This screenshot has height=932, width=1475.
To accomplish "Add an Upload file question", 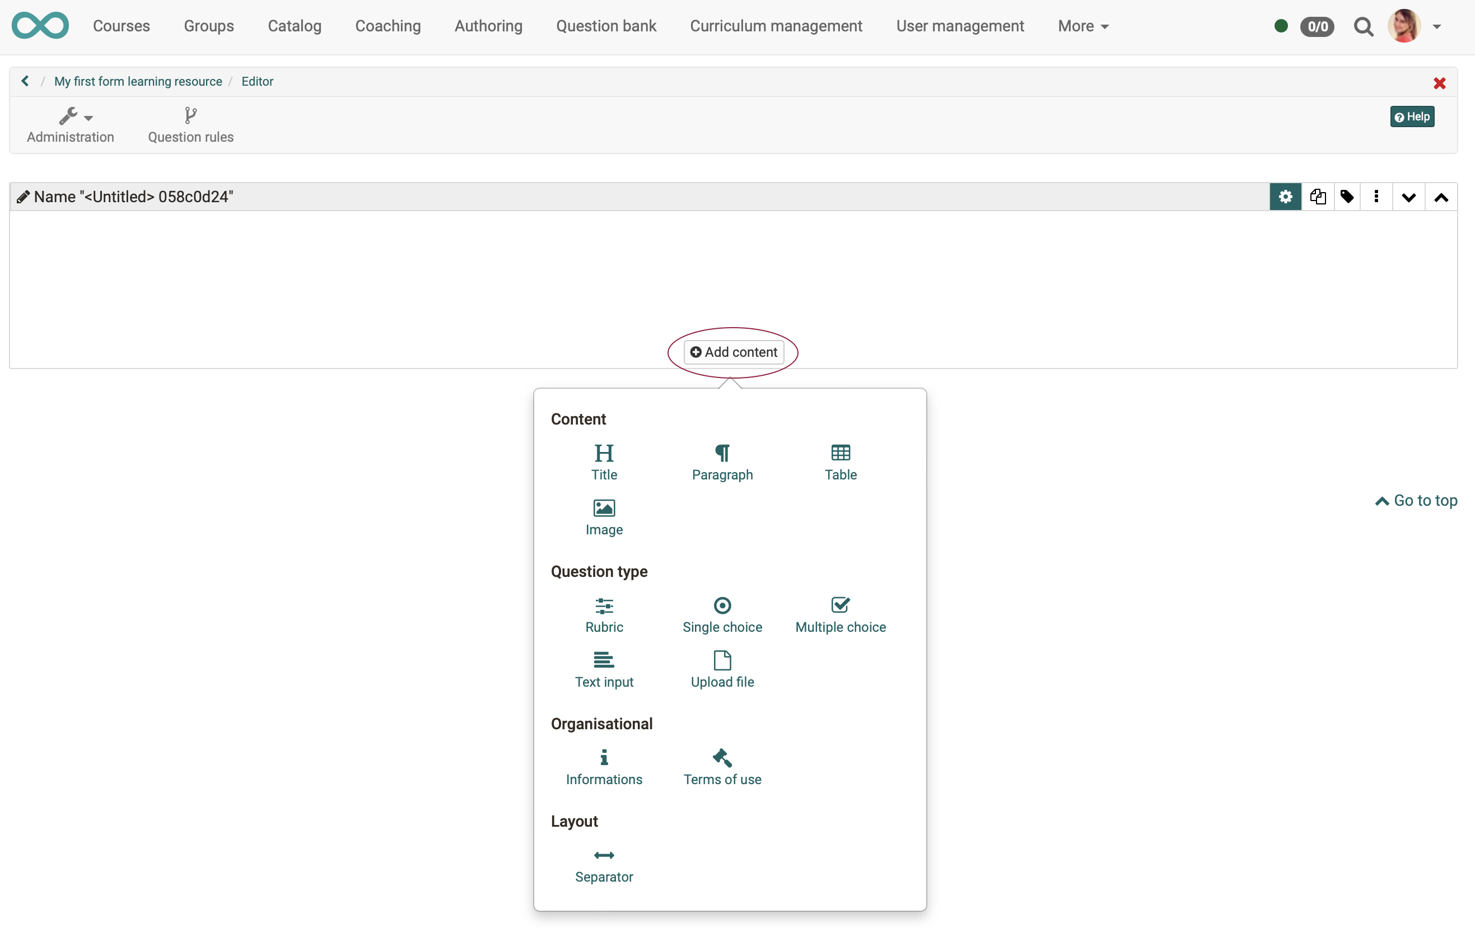I will [722, 669].
